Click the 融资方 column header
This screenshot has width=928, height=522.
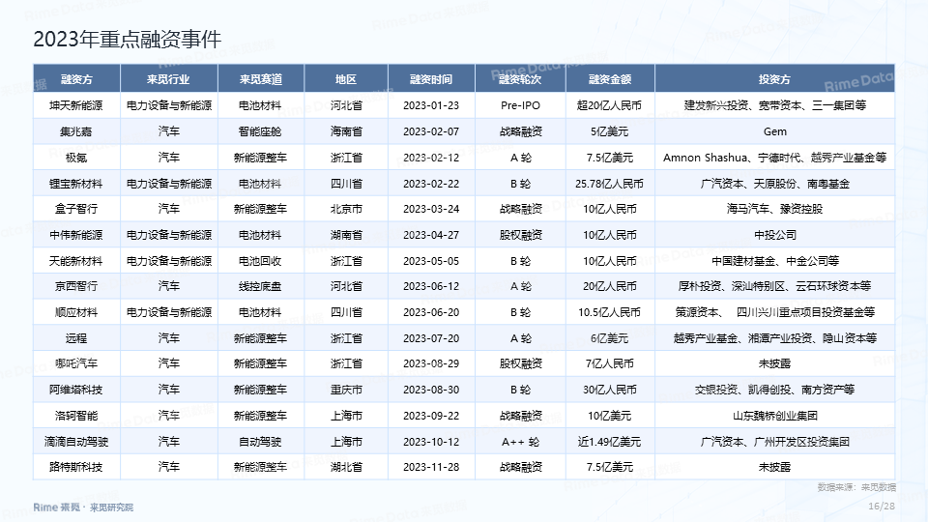76,79
